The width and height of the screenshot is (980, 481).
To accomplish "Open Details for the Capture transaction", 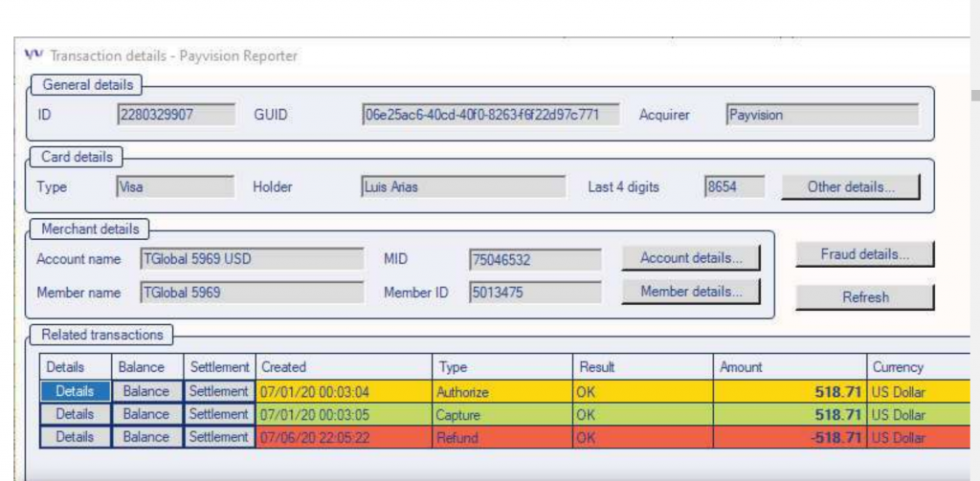I will (x=75, y=414).
